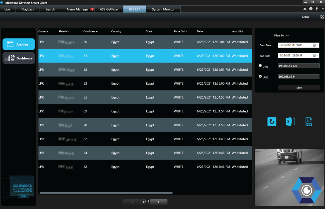The width and height of the screenshot is (325, 209).
Task: Open the vehicle camera snapshot thumbnail
Action: [289, 177]
